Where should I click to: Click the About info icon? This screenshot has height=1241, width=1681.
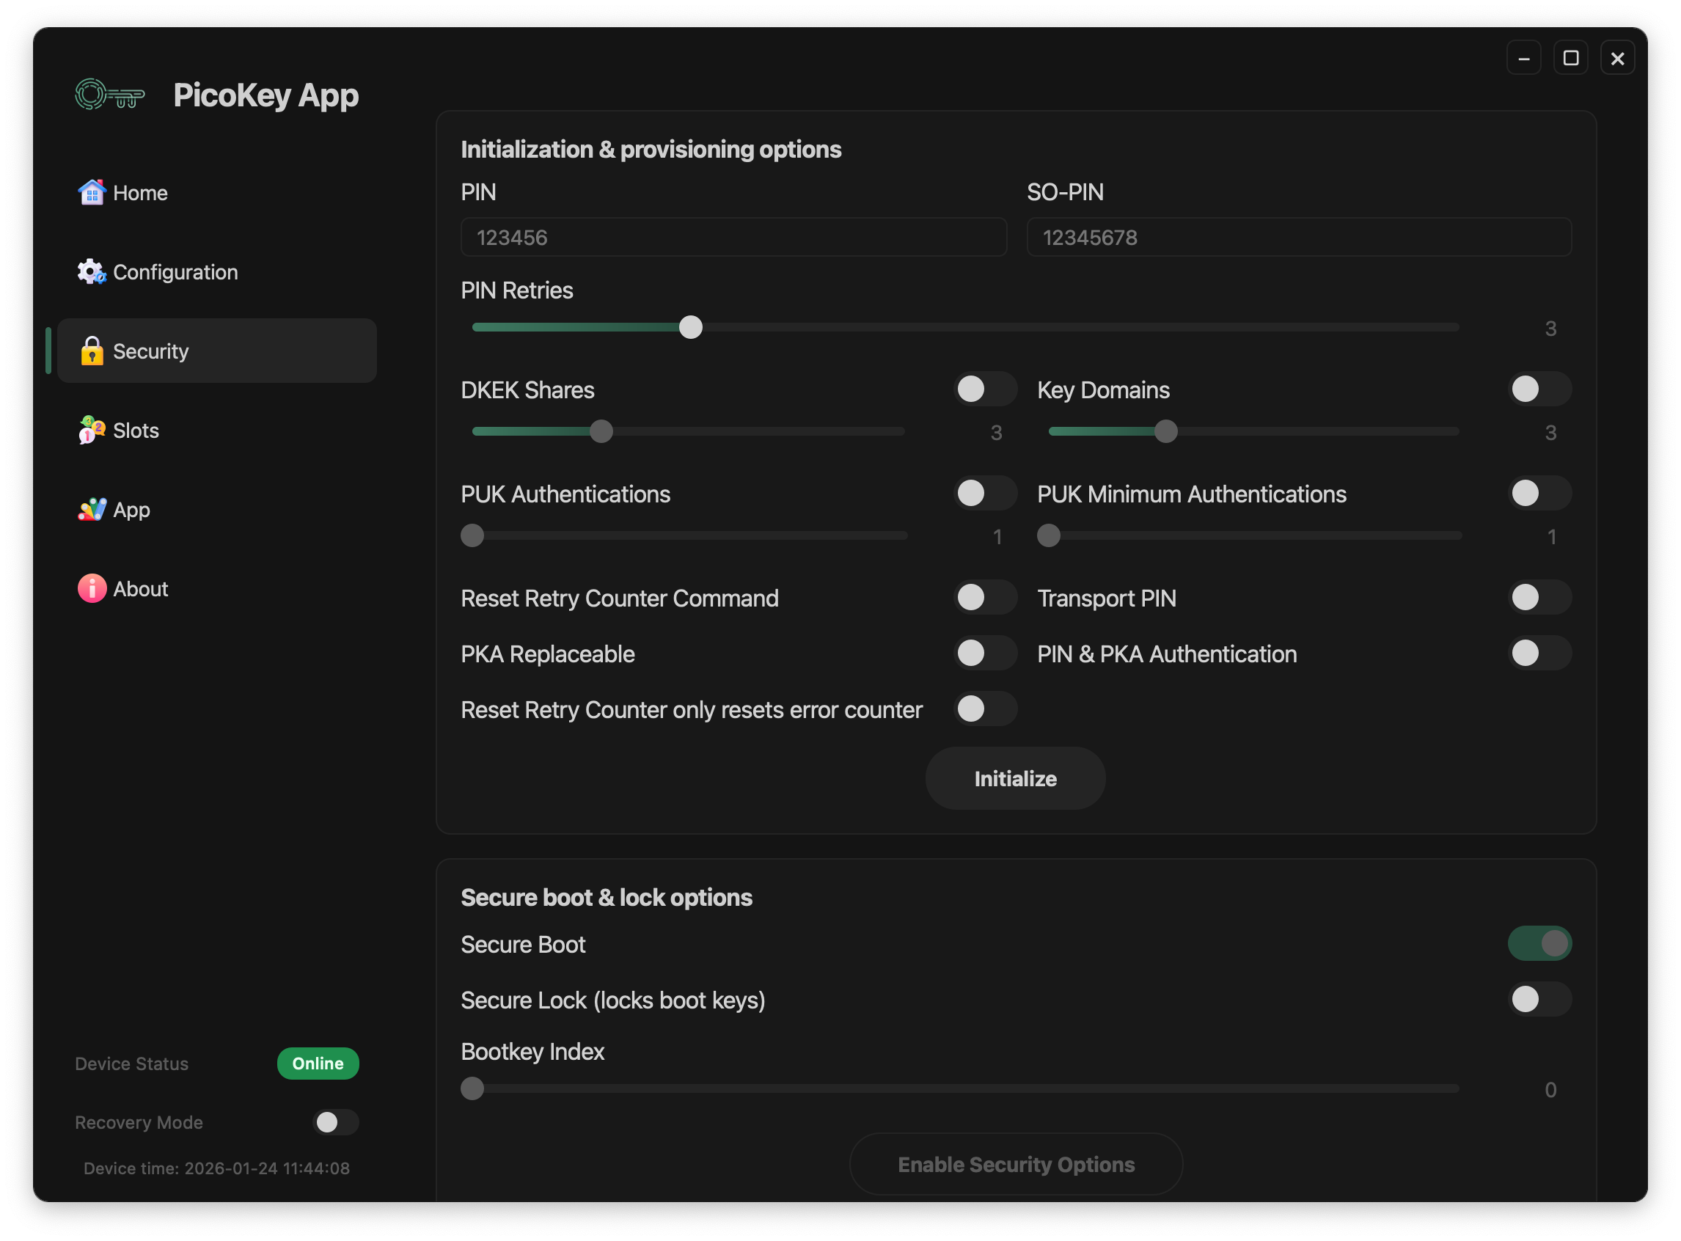(92, 589)
